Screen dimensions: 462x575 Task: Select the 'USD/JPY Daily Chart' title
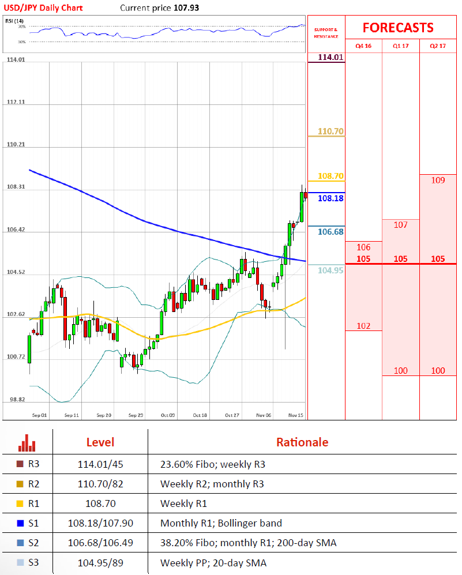pyautogui.click(x=43, y=7)
